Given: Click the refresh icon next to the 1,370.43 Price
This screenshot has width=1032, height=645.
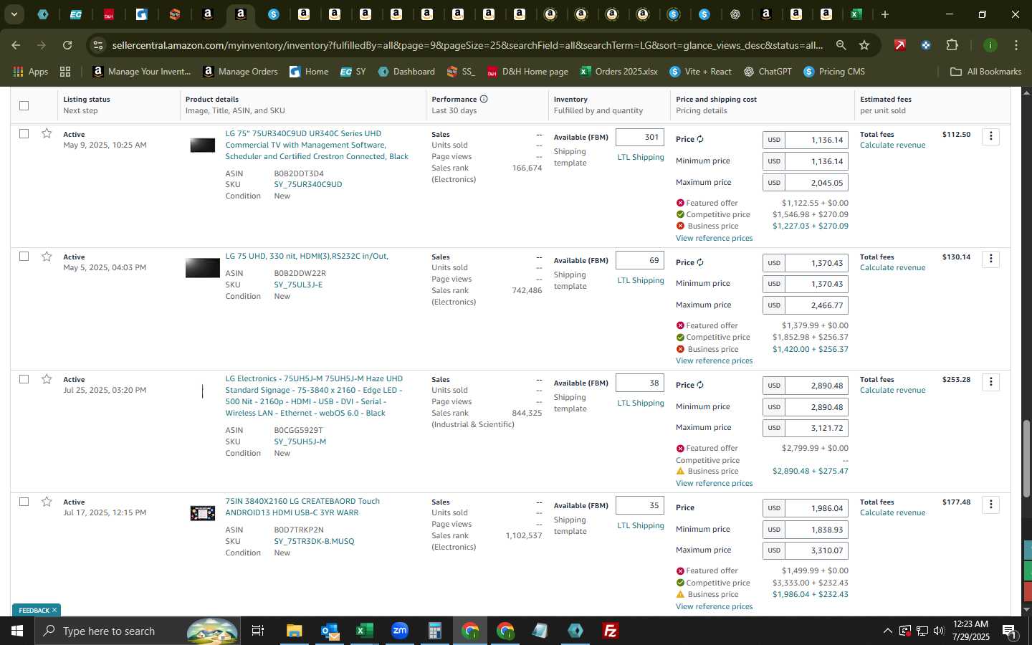Looking at the screenshot, I should (700, 262).
